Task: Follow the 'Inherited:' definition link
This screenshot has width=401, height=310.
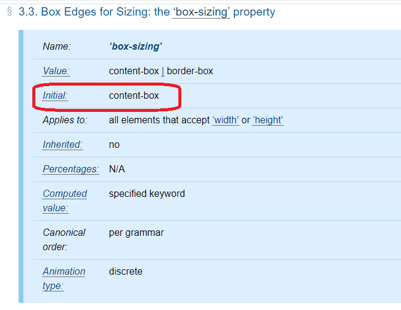Action: [62, 145]
